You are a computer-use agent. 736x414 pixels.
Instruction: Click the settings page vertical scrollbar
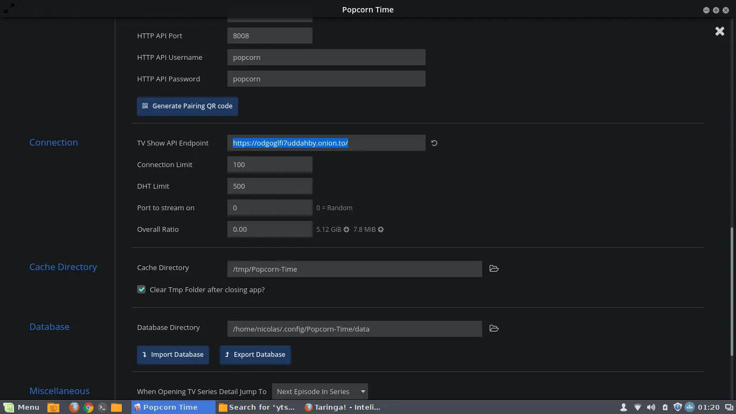[731, 291]
